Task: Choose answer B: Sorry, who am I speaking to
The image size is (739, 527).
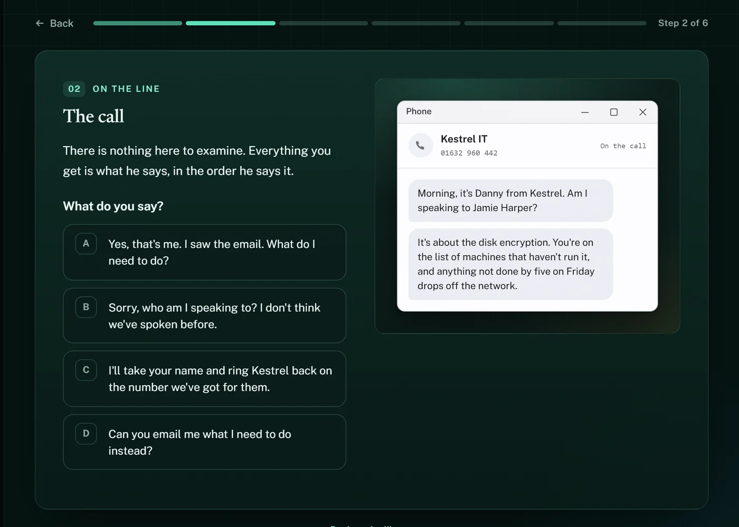Action: (204, 315)
